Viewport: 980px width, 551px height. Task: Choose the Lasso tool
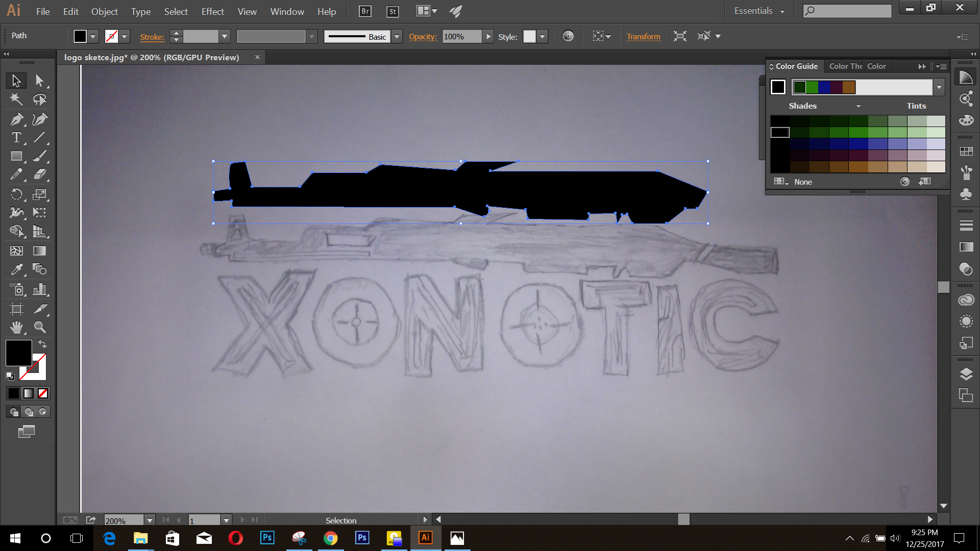39,99
